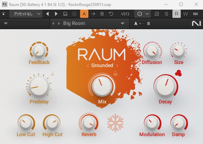Open the plugin settings gear icon

tap(140, 14)
